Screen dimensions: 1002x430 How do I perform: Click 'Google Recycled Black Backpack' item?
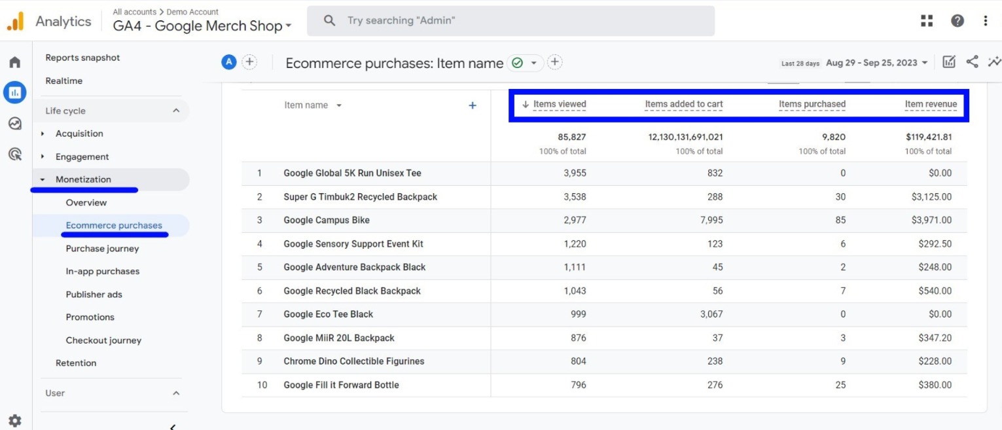[x=352, y=291]
